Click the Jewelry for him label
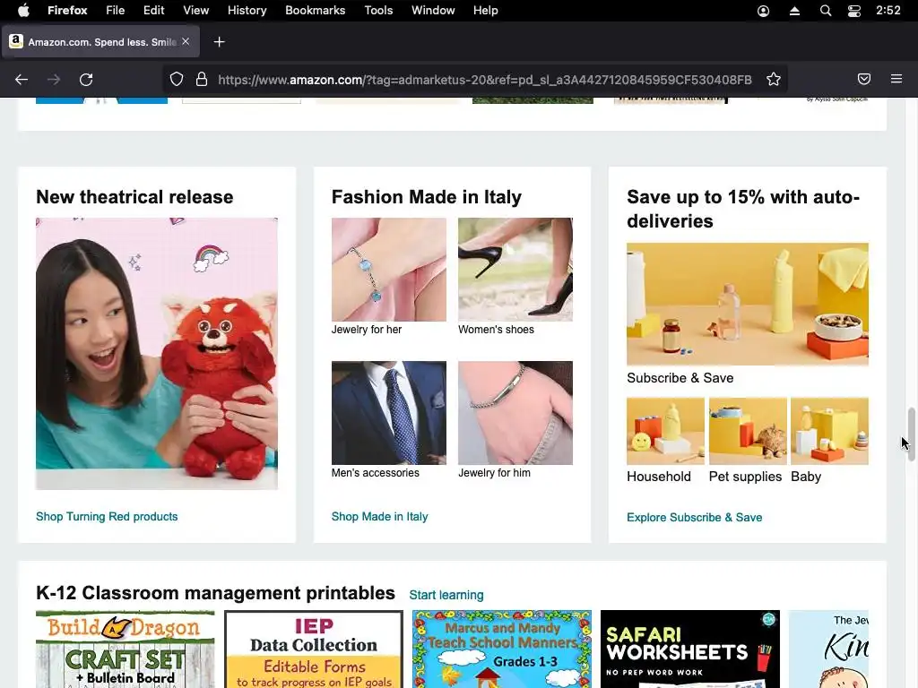 tap(494, 473)
